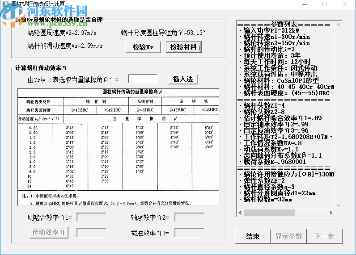Select the 系统载荷性质：中等冲击 line
The width and height of the screenshot is (356, 255).
tap(278, 74)
